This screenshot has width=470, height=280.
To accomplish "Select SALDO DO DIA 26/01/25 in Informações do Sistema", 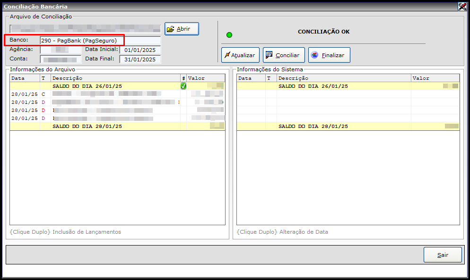I will [348, 86].
